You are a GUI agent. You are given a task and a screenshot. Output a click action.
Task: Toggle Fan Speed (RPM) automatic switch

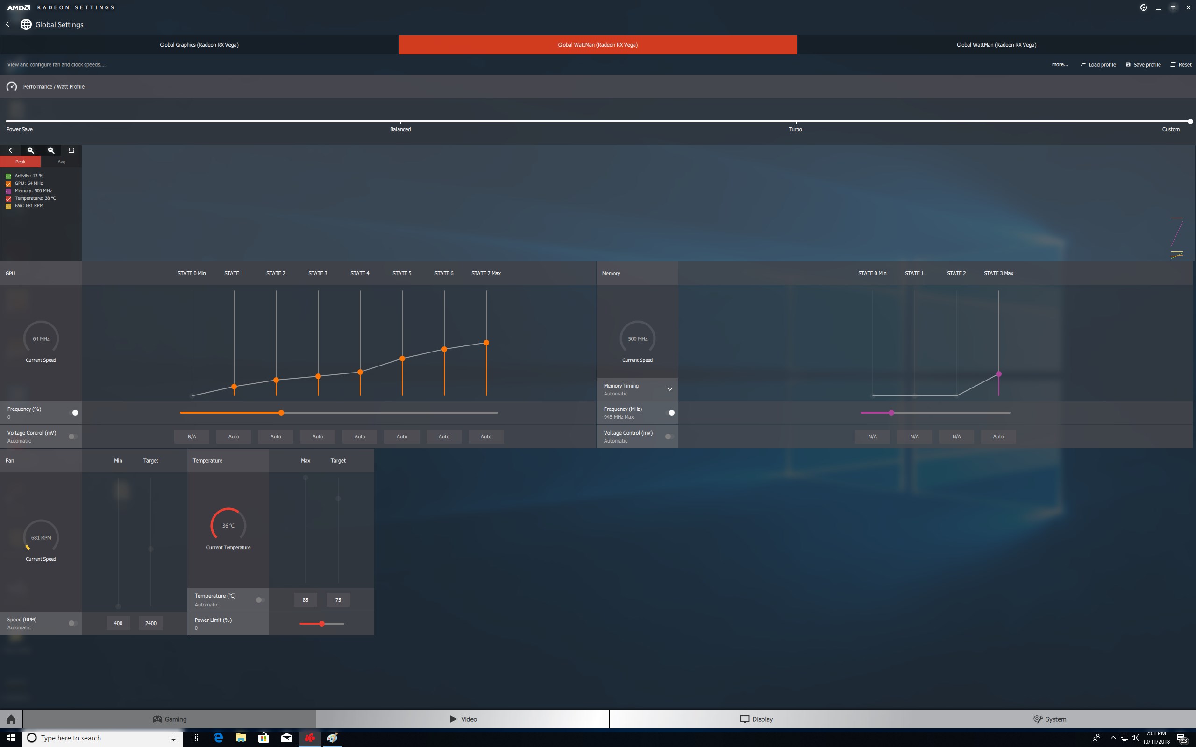(x=73, y=623)
